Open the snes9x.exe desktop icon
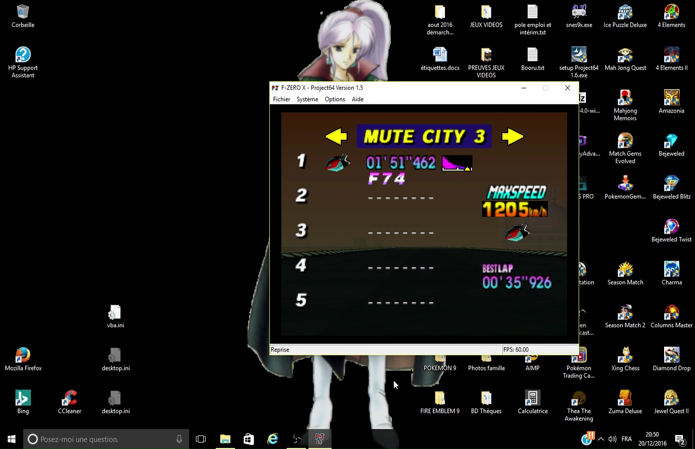The height and width of the screenshot is (449, 695). [579, 16]
